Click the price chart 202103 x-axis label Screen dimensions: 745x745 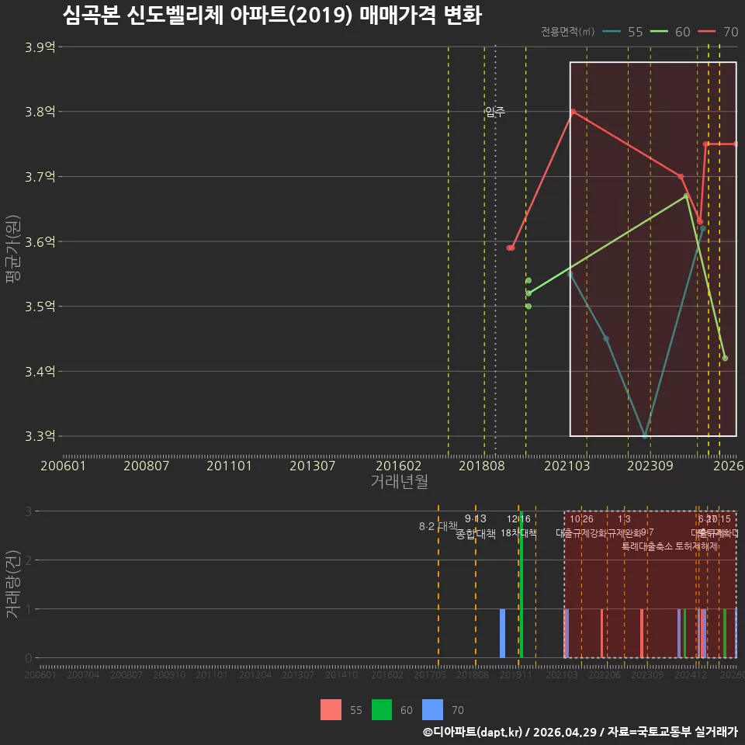point(567,466)
